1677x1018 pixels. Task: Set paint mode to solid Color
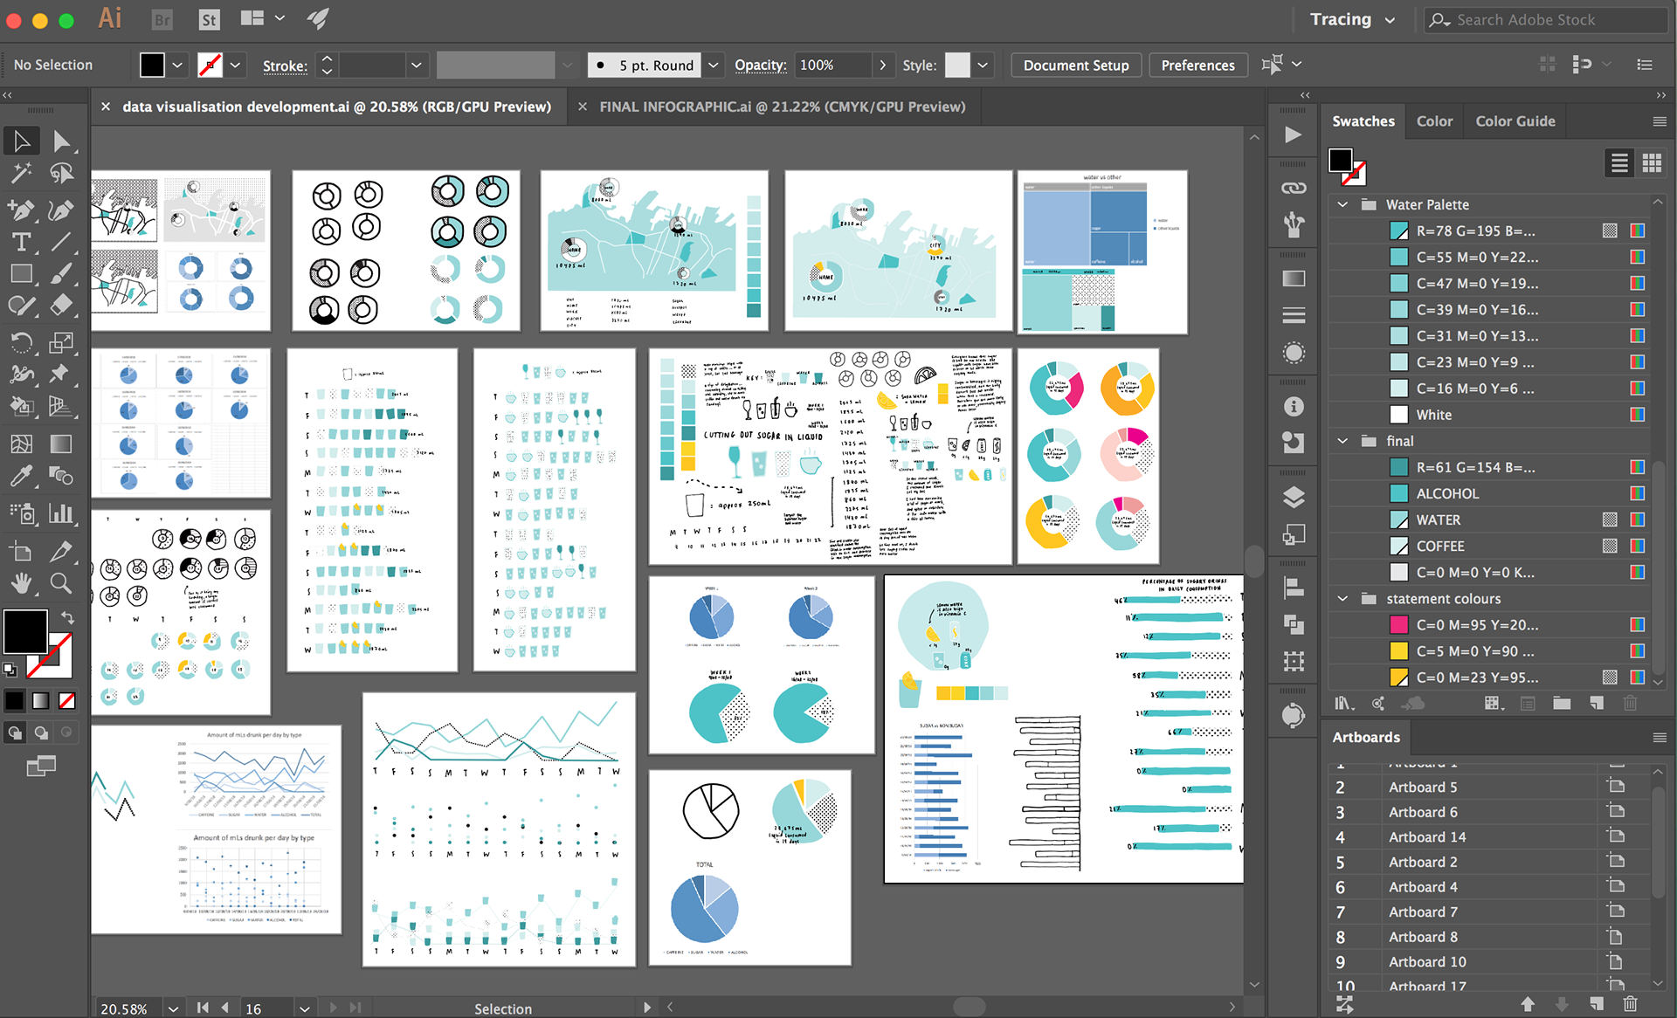[x=15, y=700]
